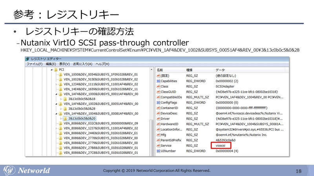Select the VEN_8086&DEV_27B8 key label
This screenshot has width=314, height=176.
[x=101, y=148]
